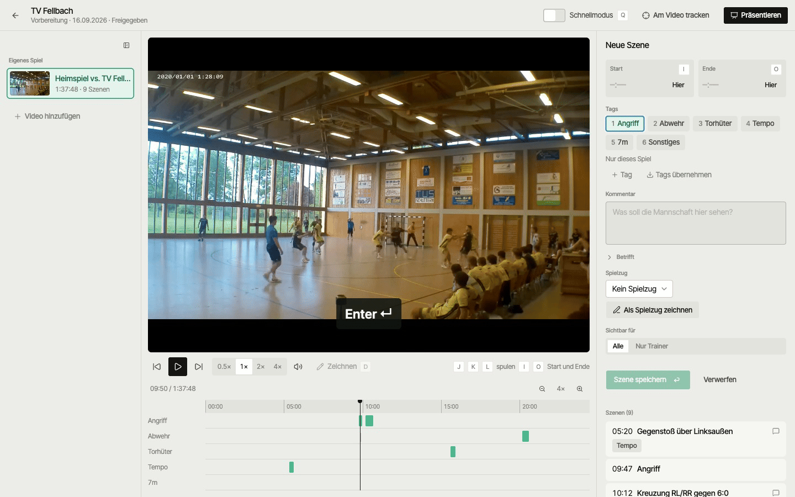This screenshot has height=497, width=795.
Task: Add a new Tag
Action: point(622,175)
